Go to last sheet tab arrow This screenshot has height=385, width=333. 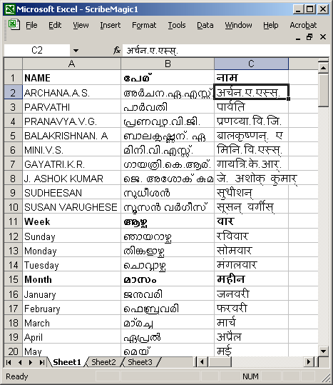42,362
